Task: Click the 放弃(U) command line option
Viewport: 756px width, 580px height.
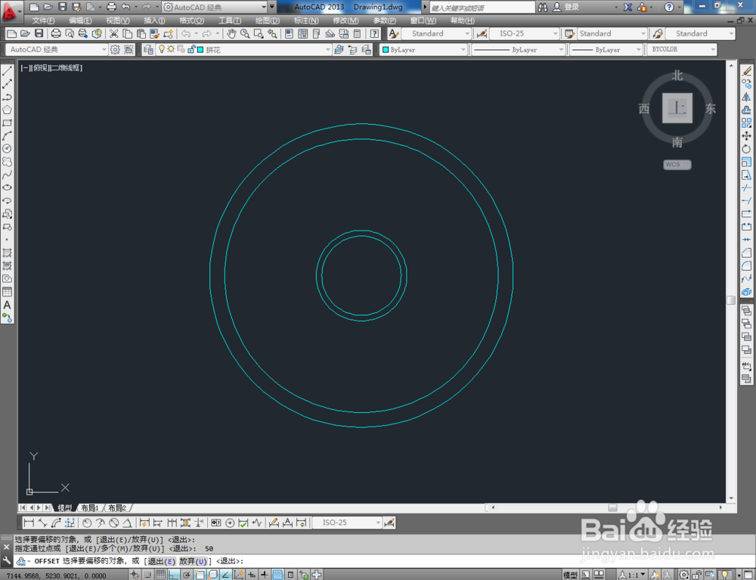Action: coord(193,561)
